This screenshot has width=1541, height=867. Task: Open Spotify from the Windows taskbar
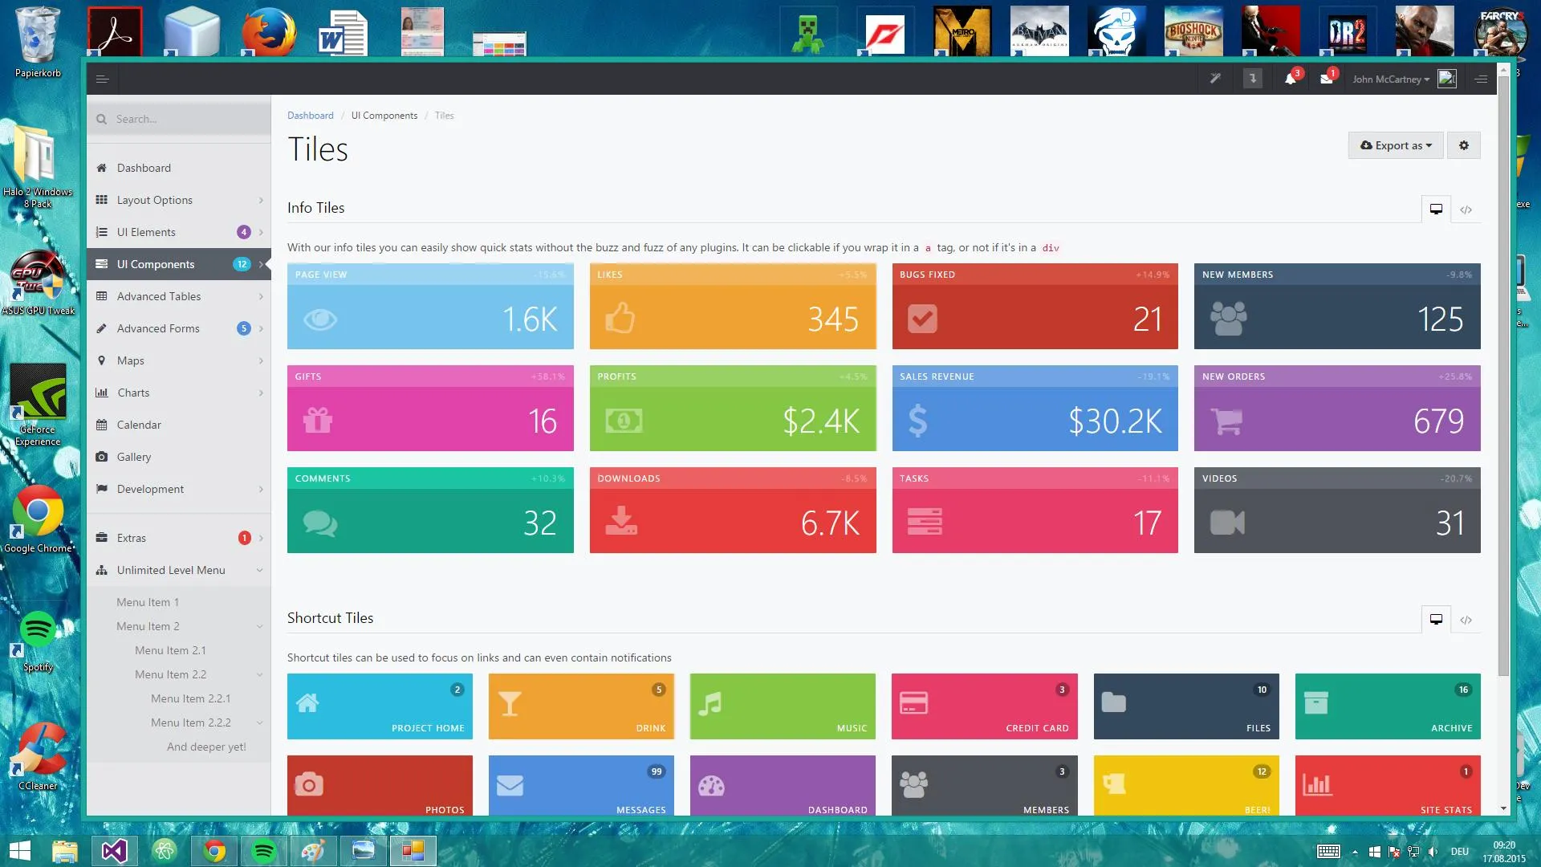coord(264,850)
